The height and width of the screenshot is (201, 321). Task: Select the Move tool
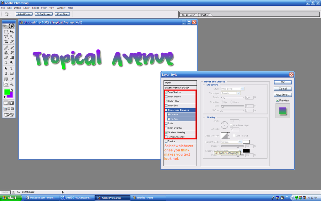coord(12,32)
